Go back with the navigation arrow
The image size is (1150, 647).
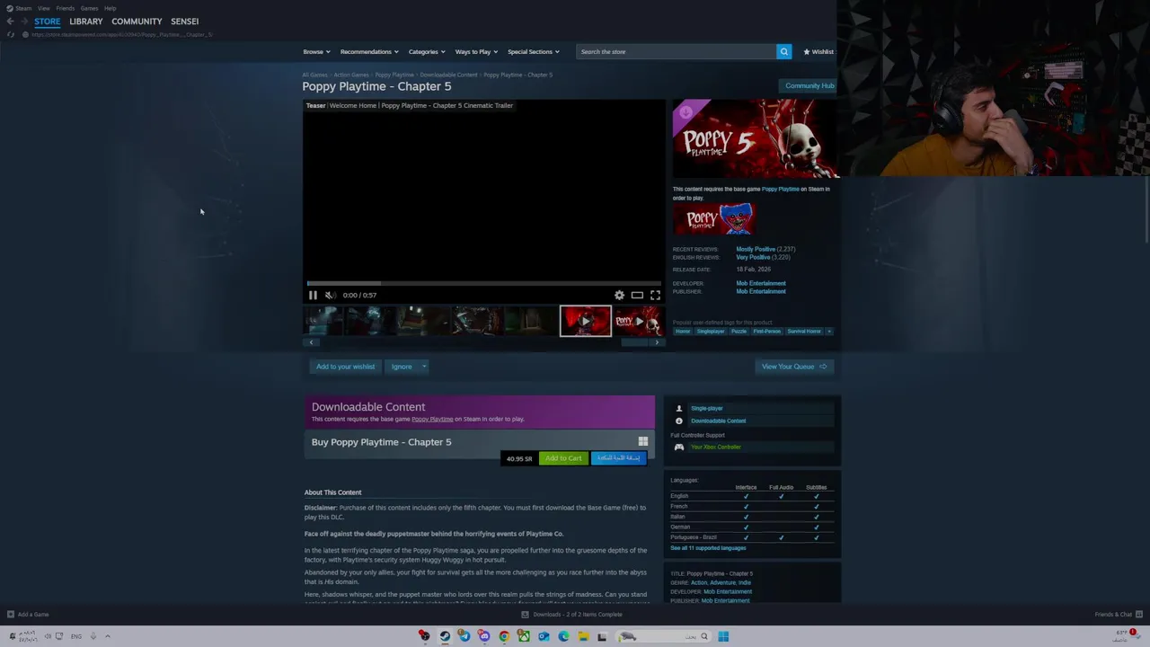(10, 21)
